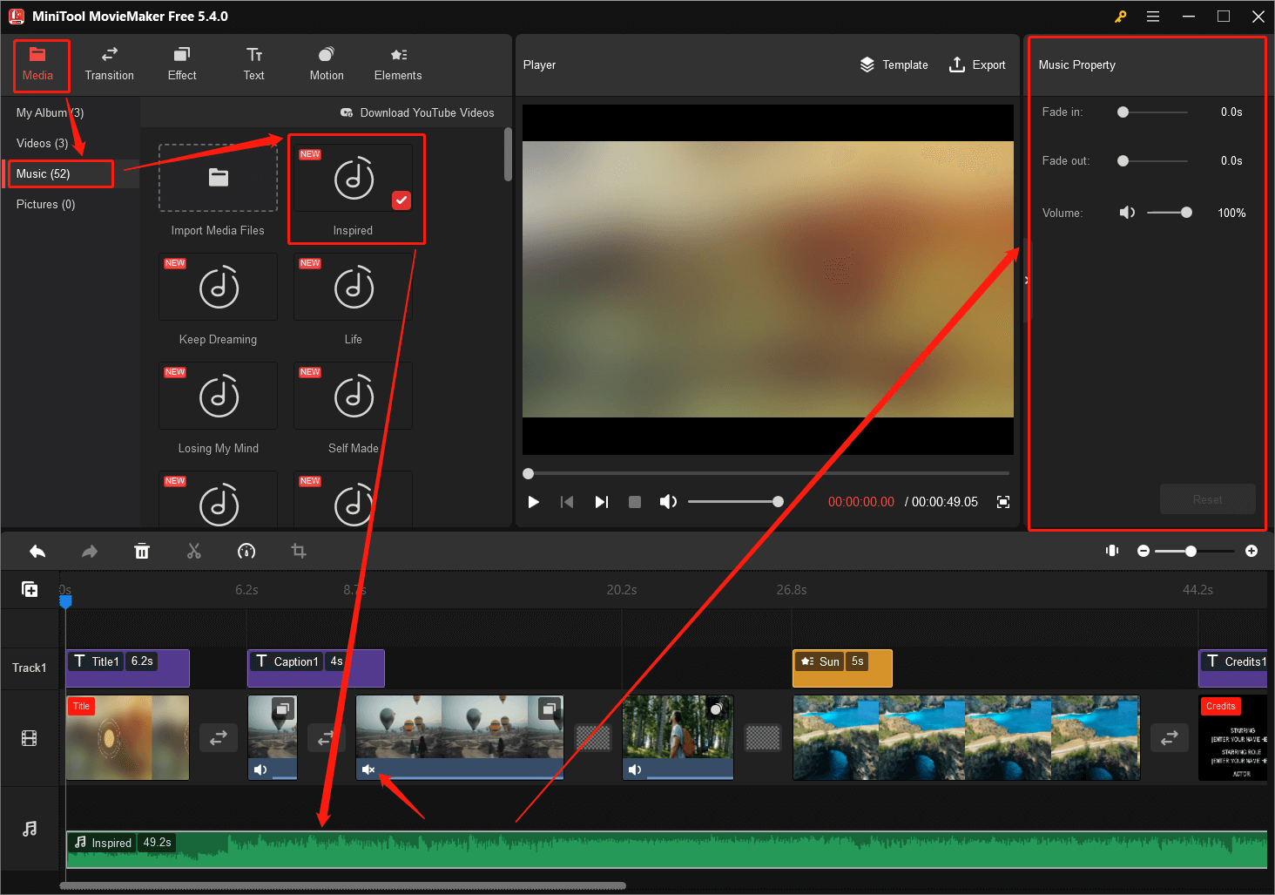The height and width of the screenshot is (895, 1275).
Task: Open the Effect tab
Action: (182, 64)
